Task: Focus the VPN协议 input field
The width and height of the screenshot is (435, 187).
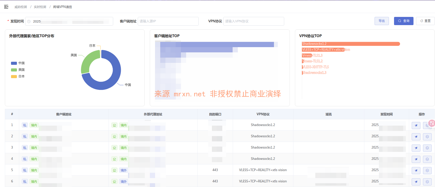Action: click(254, 21)
